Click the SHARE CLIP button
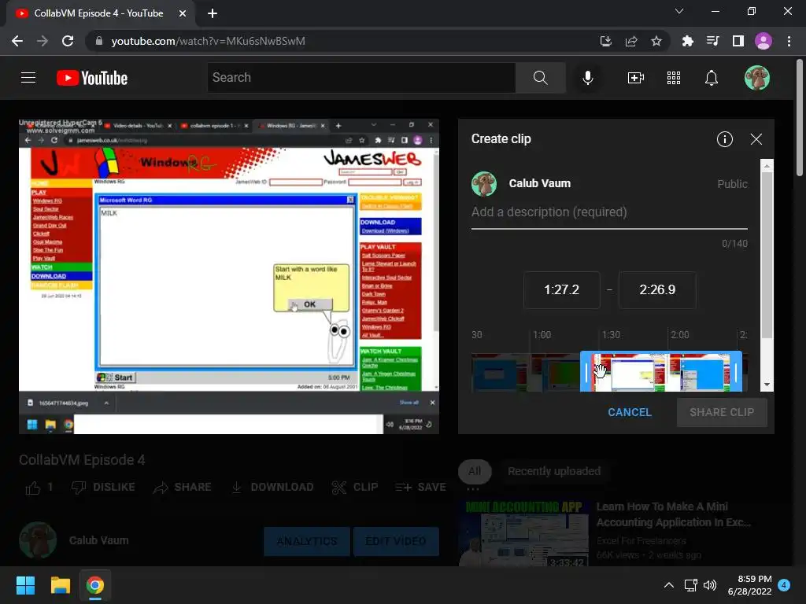Screen dimensions: 806x604 [x=722, y=412]
